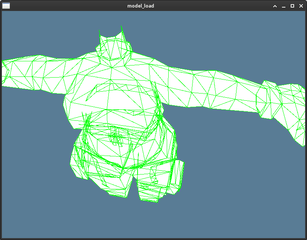Viewport: 307px width, 240px height.
Task: Click the roll-up shade arrow button
Action: pyautogui.click(x=275, y=6)
